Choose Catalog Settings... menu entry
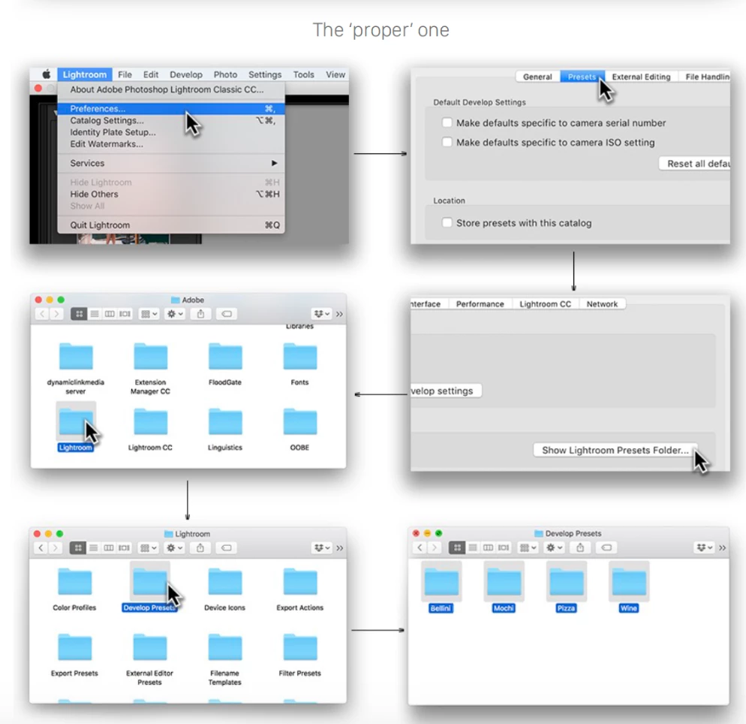 [171, 120]
